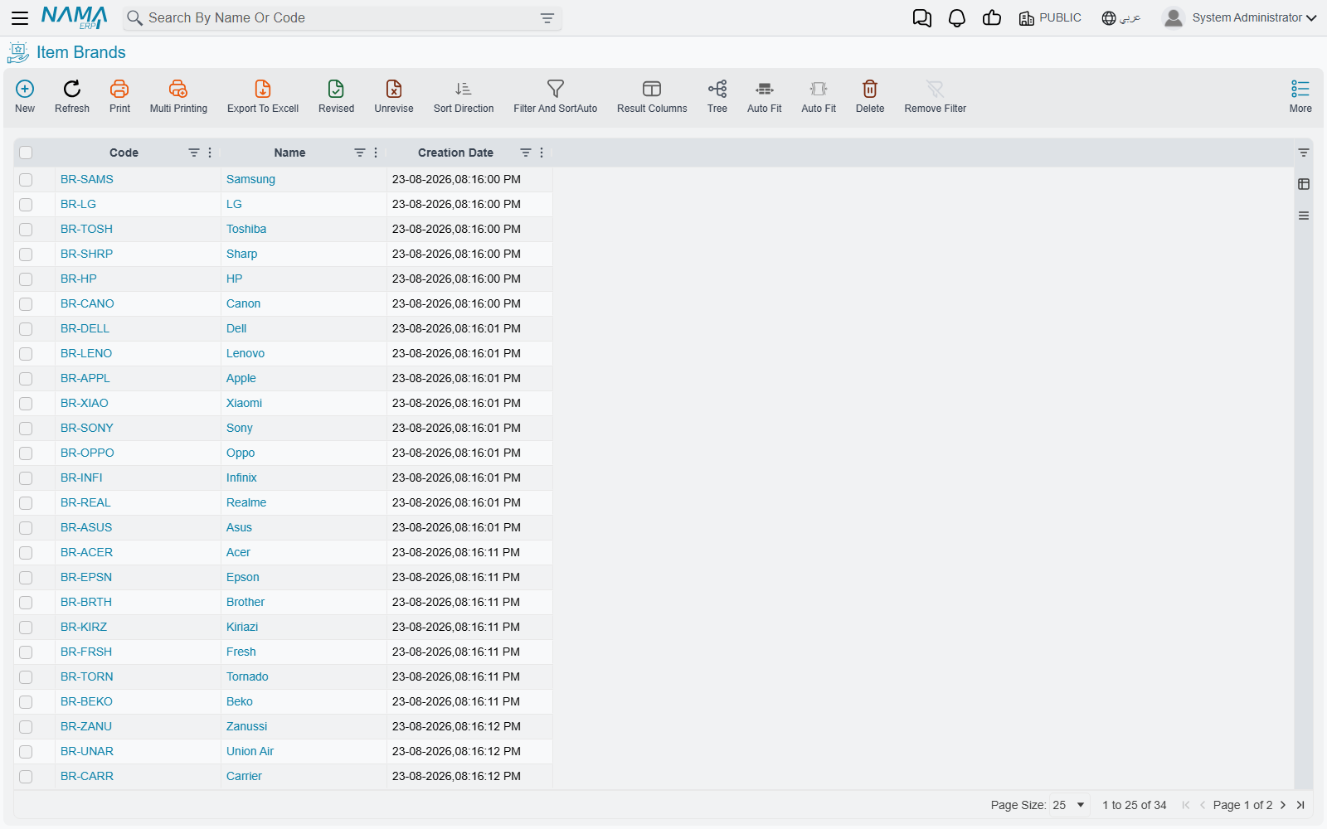Screen dimensions: 1327x829
Task: Sort by the Creation Date column header
Action: [455, 153]
